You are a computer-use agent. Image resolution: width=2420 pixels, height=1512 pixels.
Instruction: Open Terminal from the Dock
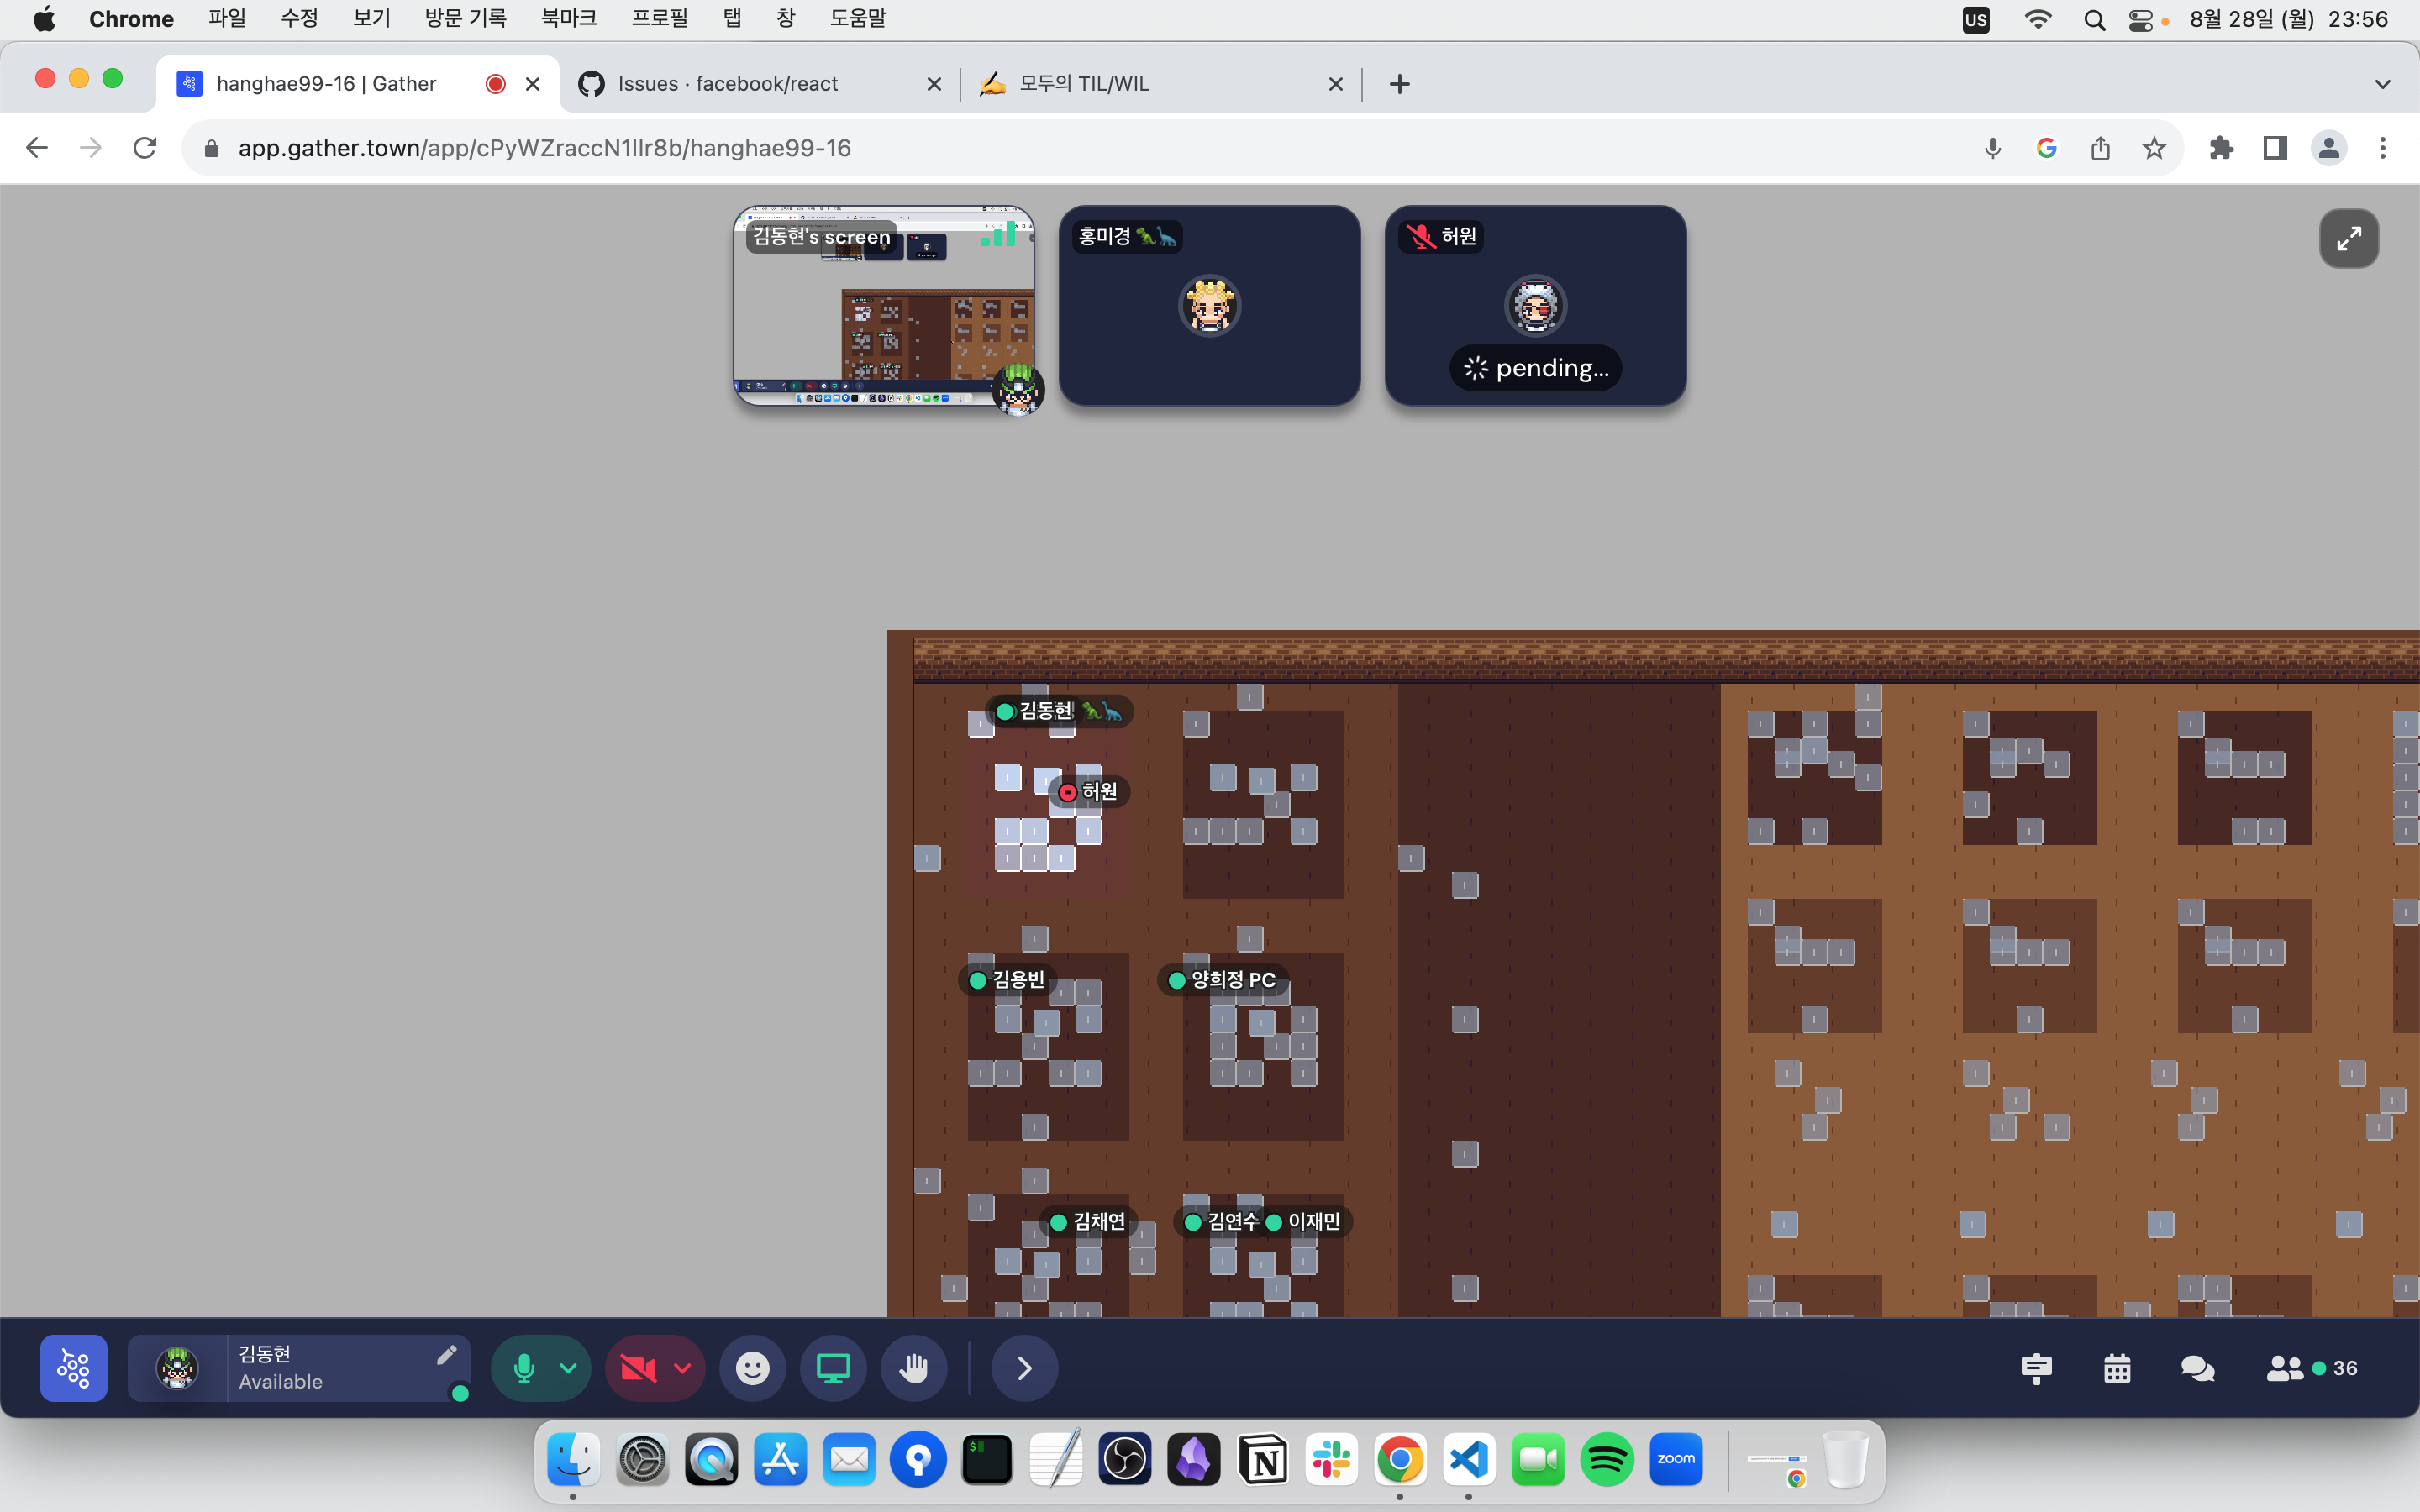pyautogui.click(x=986, y=1459)
